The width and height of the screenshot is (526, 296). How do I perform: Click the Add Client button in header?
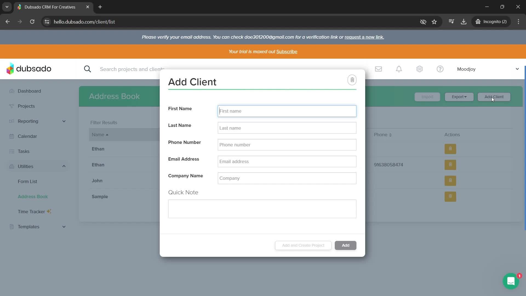494,97
